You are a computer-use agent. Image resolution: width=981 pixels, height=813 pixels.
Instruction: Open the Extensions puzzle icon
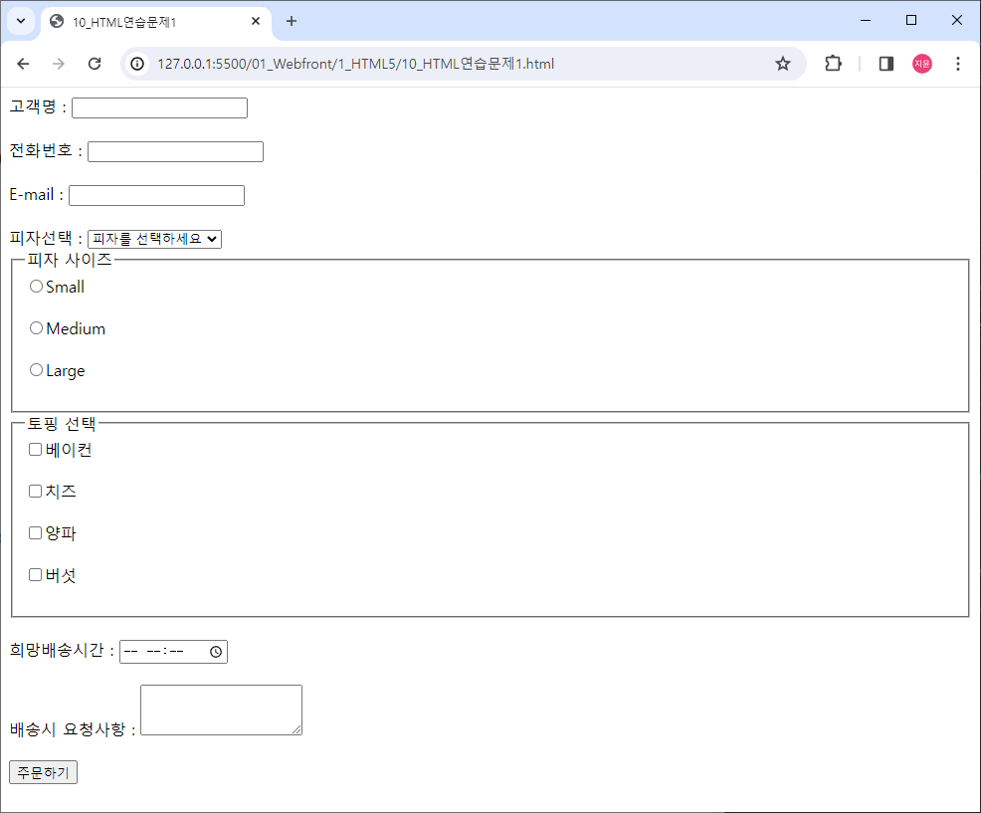[x=833, y=64]
